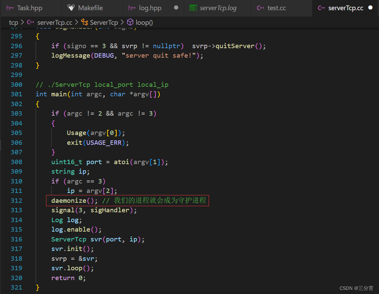
Task: Expand the chevron after ServerTcp breadcrumb
Action: 122,22
